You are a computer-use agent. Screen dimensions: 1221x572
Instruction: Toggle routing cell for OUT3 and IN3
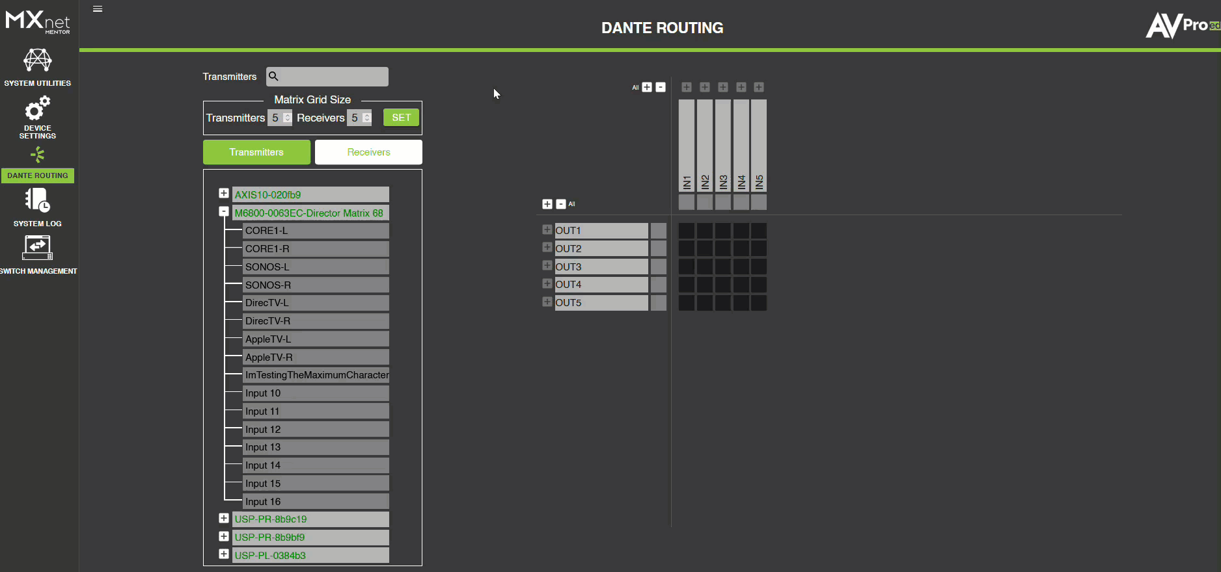coord(722,266)
